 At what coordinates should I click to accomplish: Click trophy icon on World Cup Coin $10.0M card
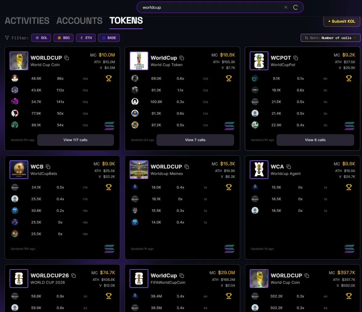(x=109, y=78)
